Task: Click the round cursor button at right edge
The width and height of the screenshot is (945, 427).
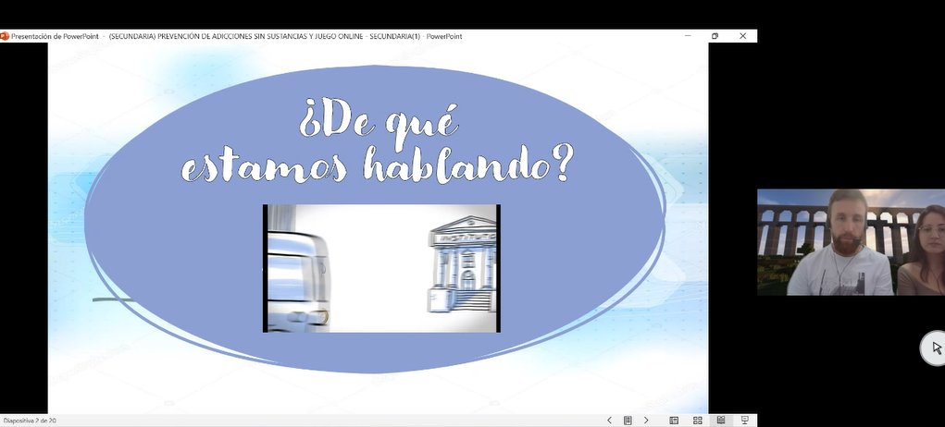Action: [934, 348]
